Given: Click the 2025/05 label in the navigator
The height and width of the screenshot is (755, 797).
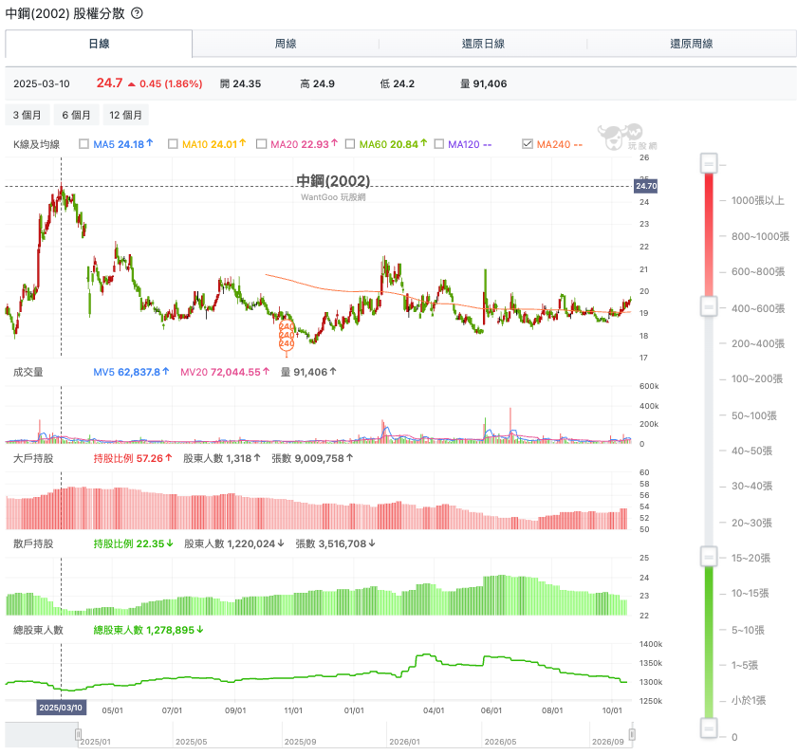Looking at the screenshot, I should (x=191, y=742).
